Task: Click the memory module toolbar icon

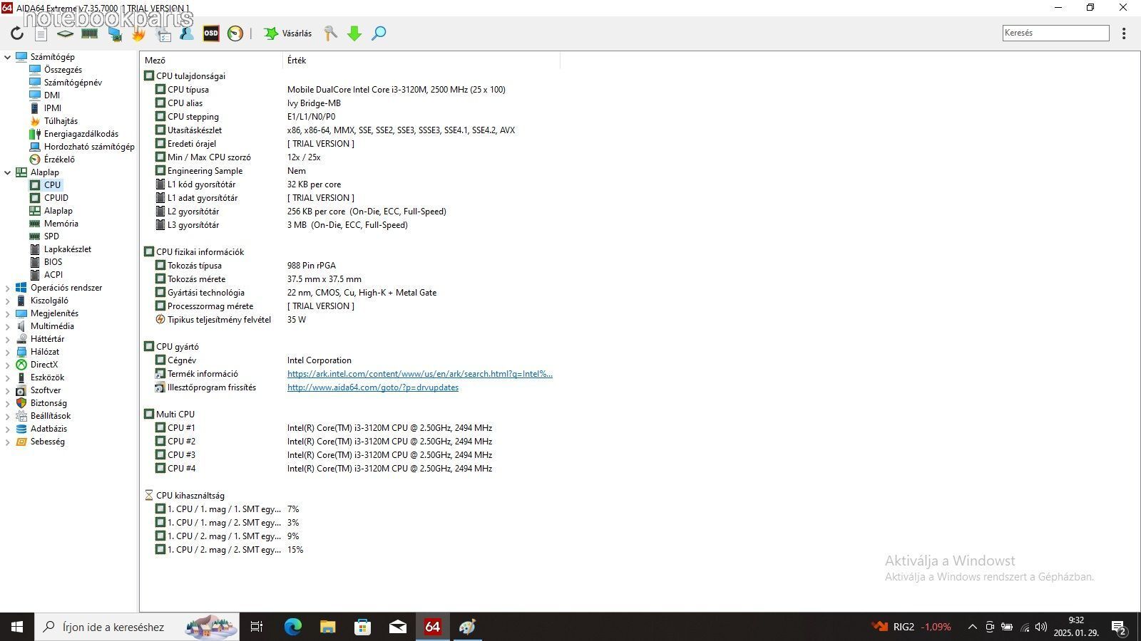Action: tap(89, 33)
